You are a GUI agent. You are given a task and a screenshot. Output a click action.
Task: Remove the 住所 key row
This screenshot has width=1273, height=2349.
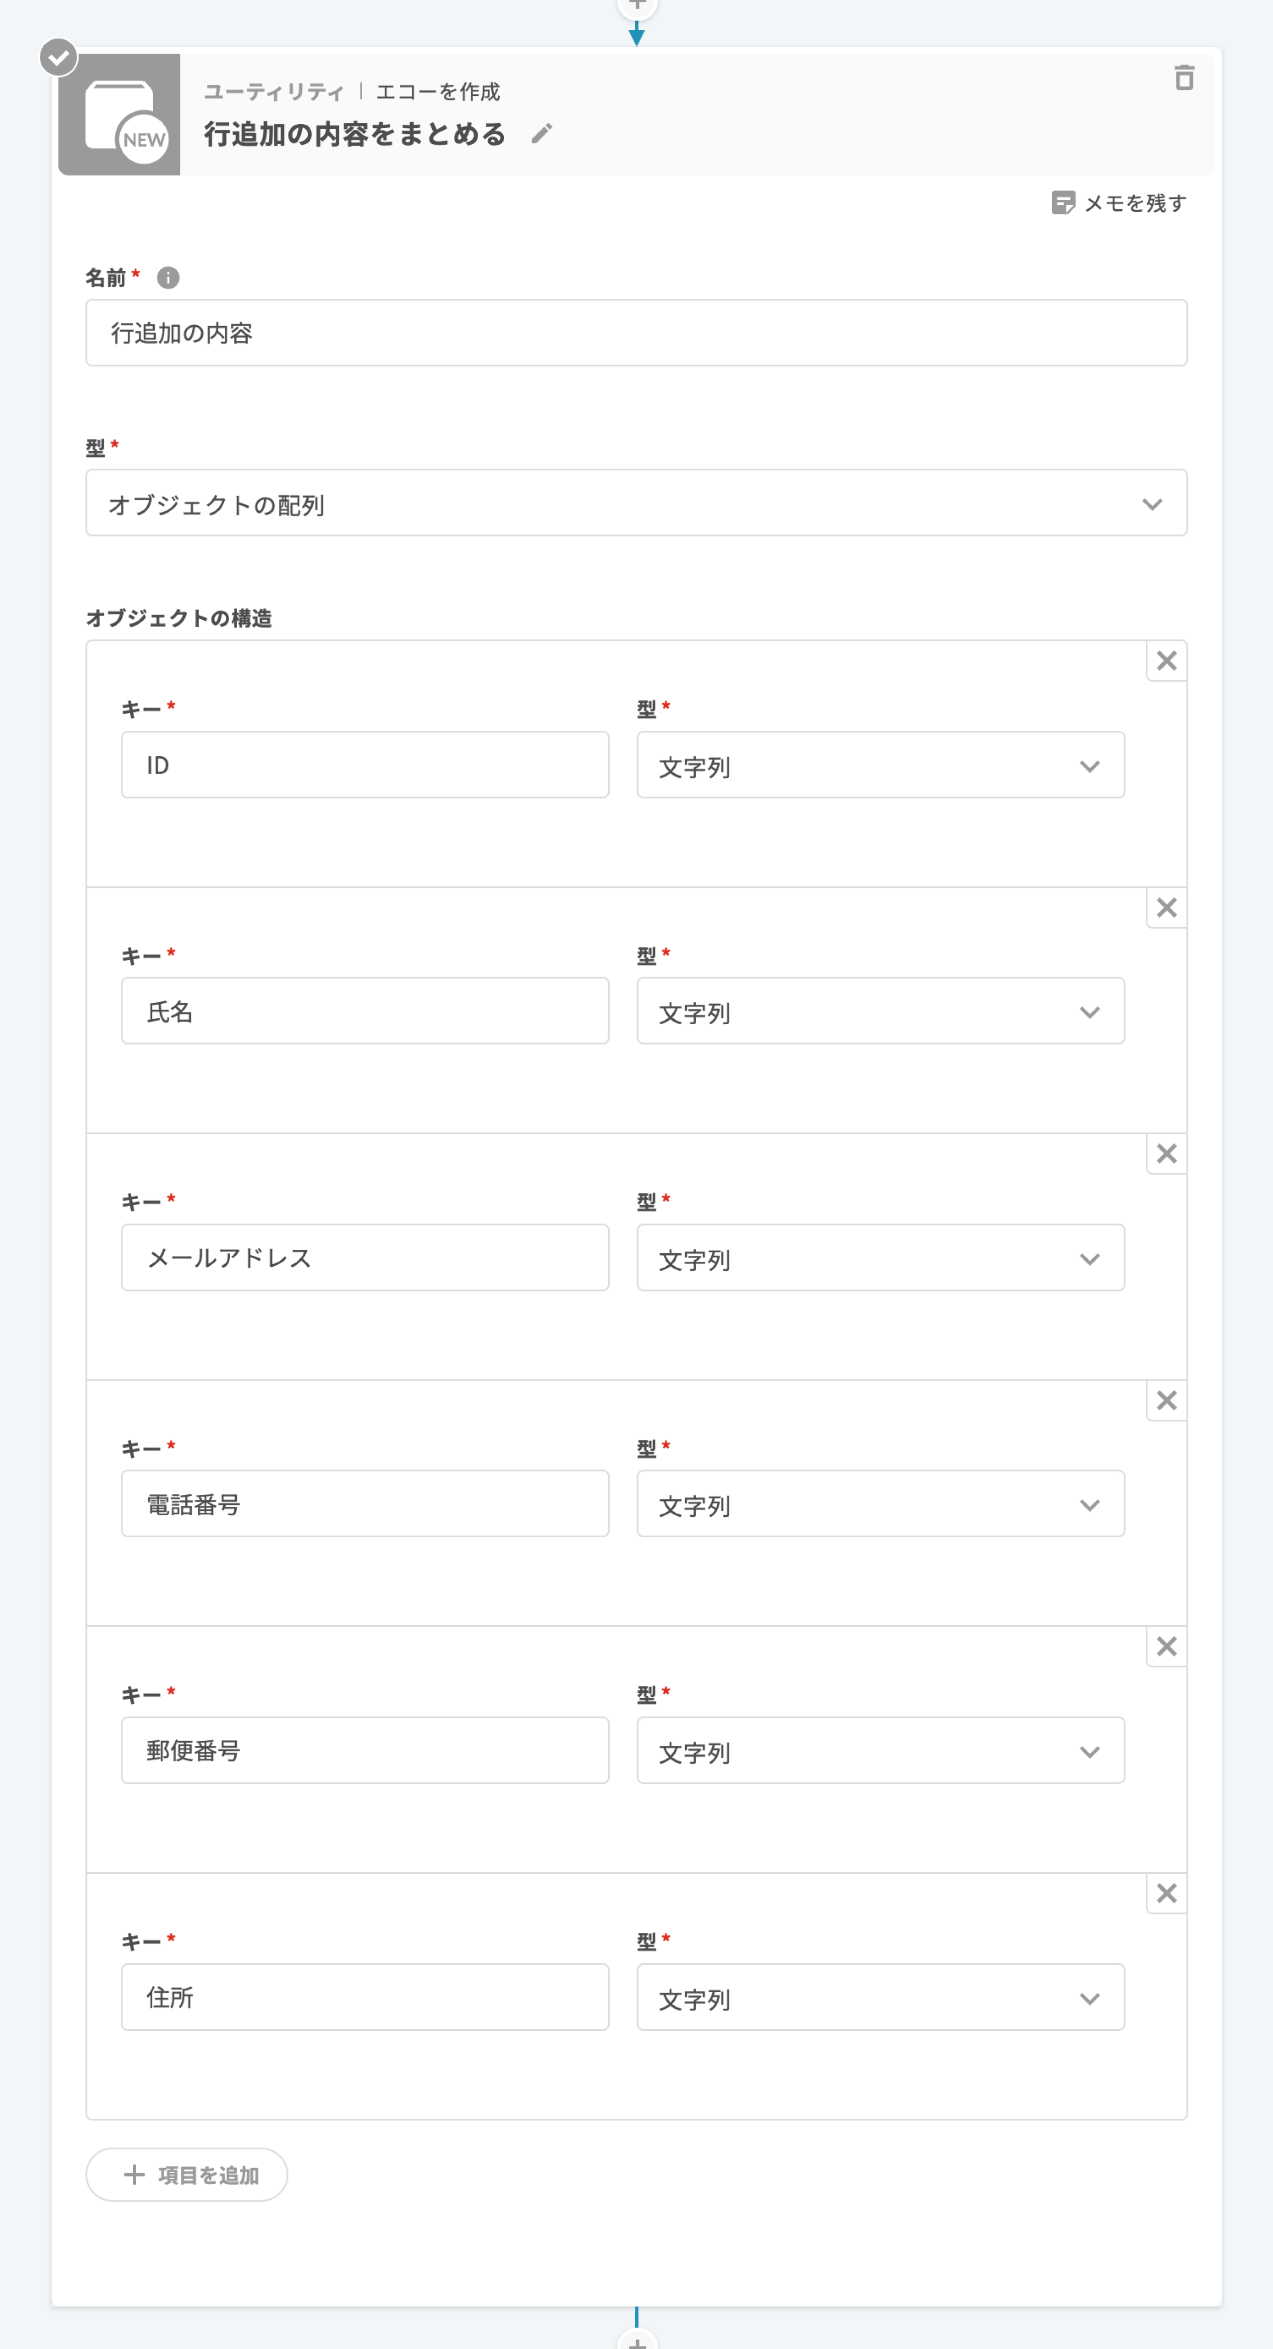[1166, 1893]
